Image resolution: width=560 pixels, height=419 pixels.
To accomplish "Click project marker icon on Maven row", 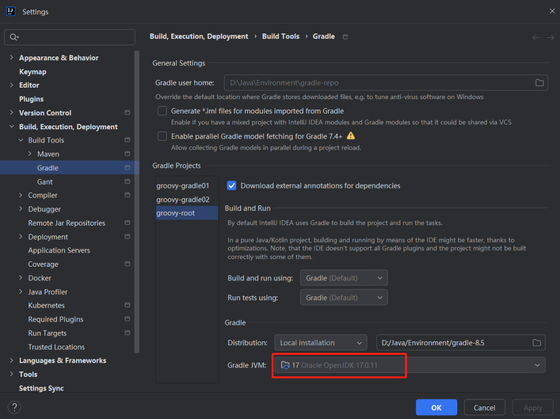I will (127, 153).
